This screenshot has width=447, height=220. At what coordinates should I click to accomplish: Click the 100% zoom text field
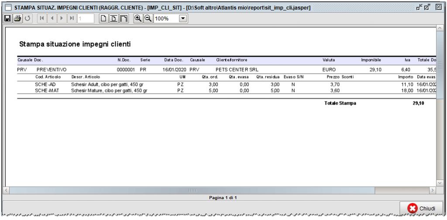click(166, 18)
